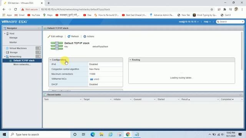Go back with the browser back arrow
The image size is (246, 138).
click(4, 9)
